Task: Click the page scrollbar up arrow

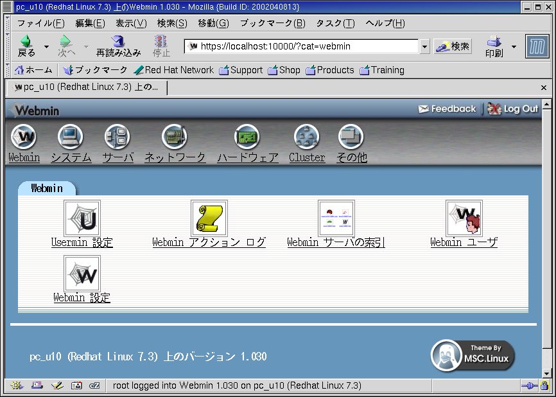Action: (547, 105)
